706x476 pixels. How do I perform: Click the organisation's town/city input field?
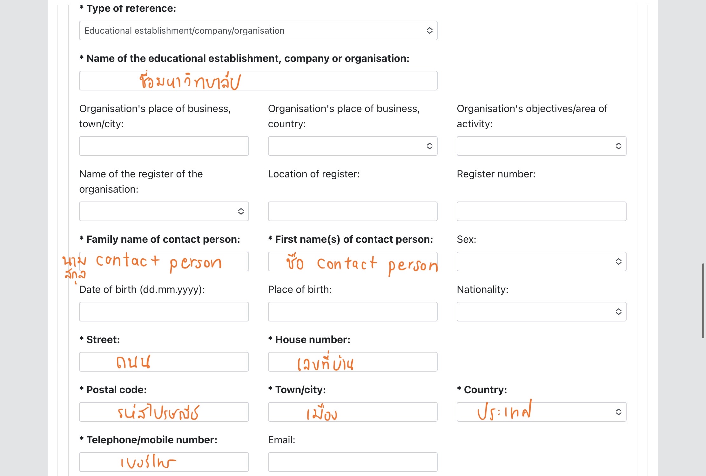coord(164,146)
